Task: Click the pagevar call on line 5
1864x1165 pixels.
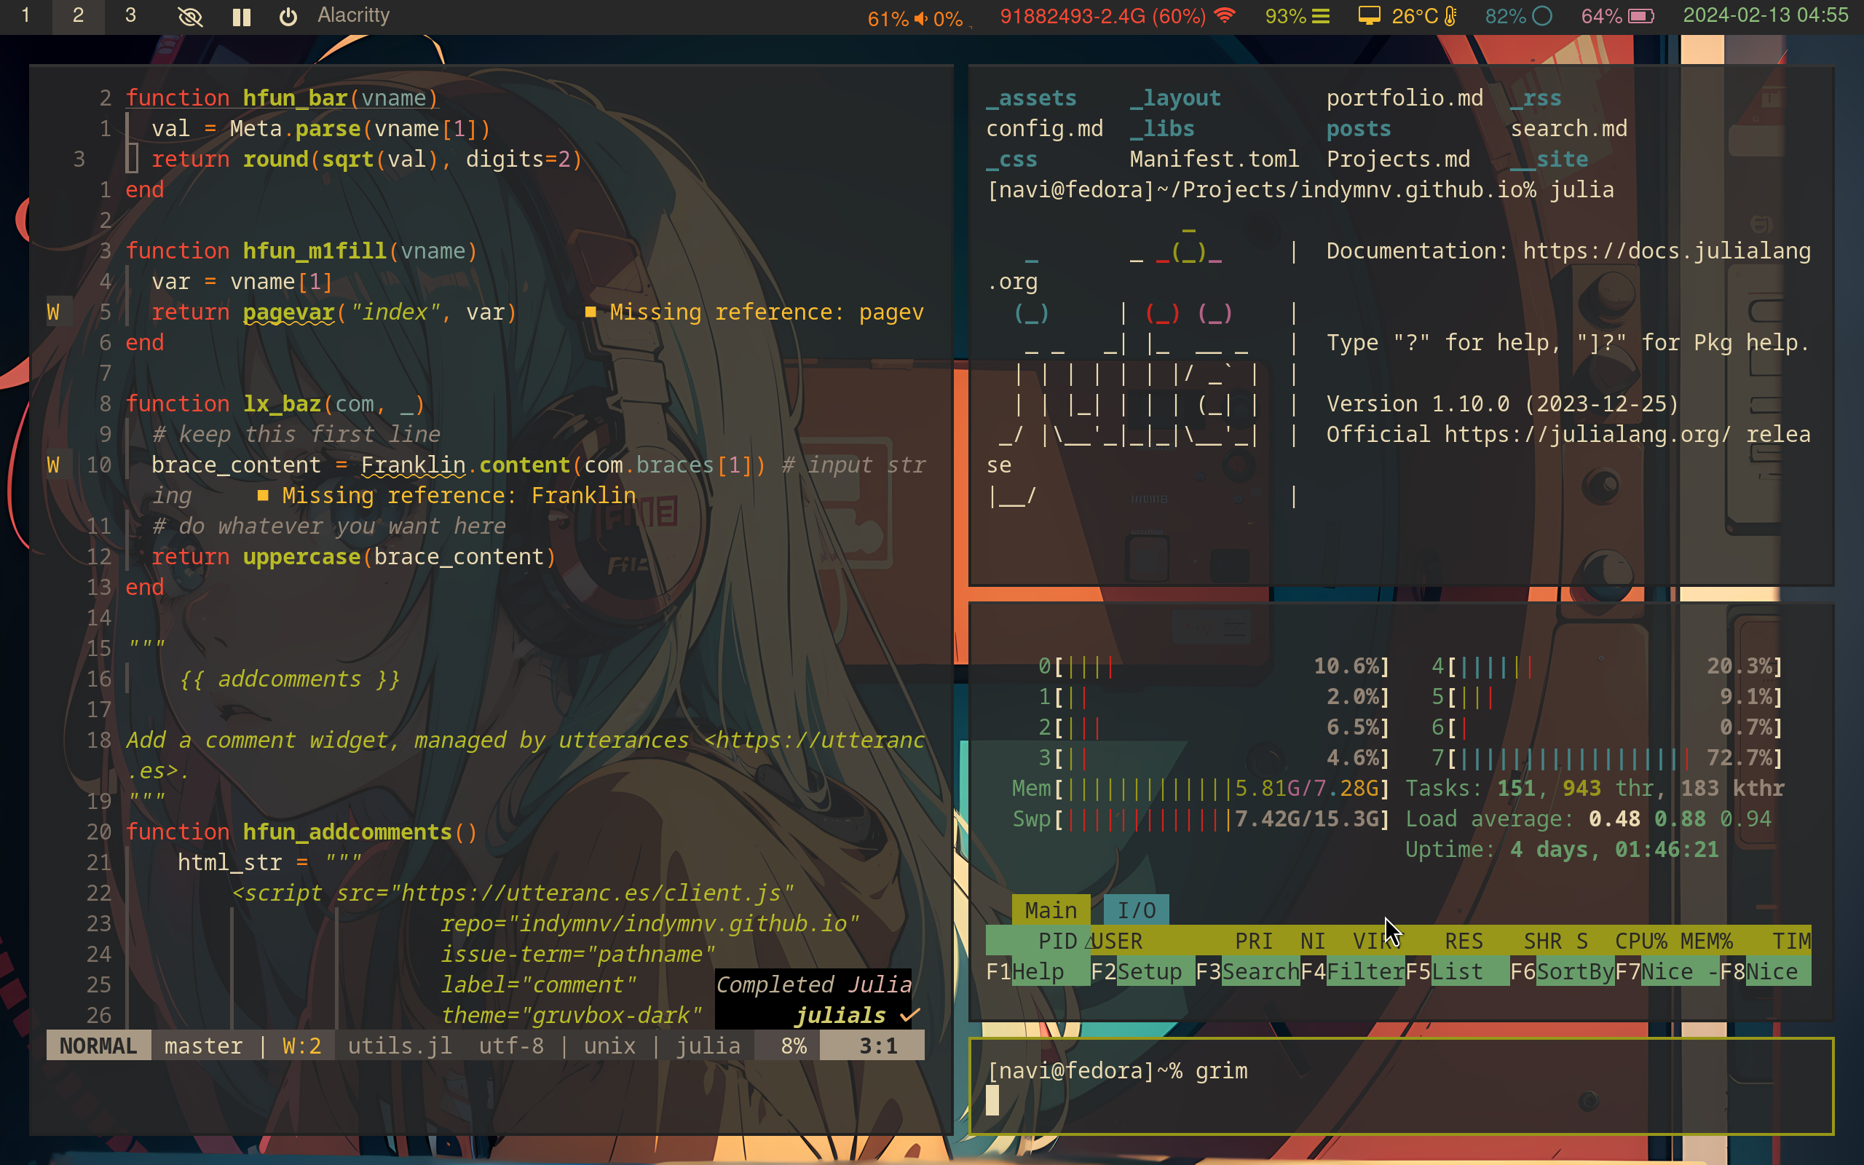Action: coord(288,312)
